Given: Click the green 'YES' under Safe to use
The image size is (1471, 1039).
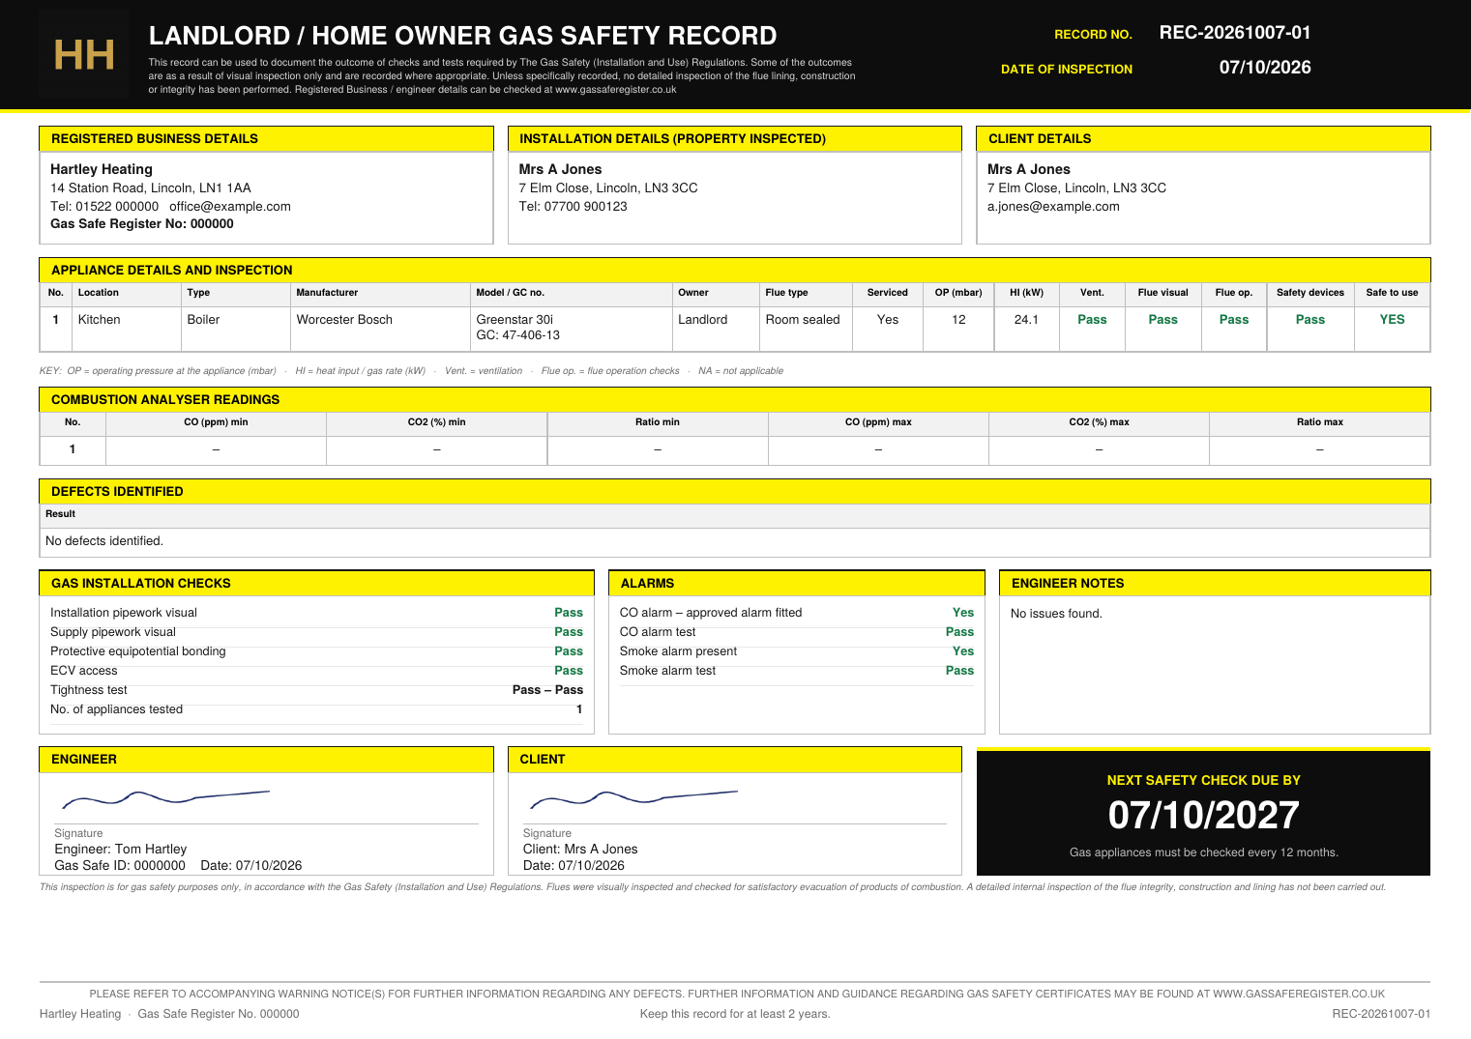Looking at the screenshot, I should [x=1392, y=320].
